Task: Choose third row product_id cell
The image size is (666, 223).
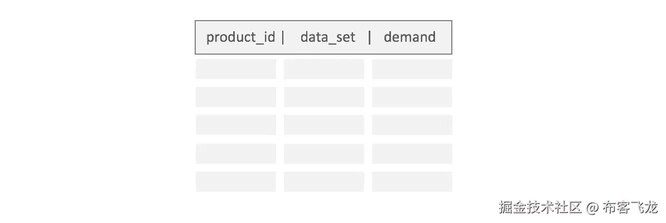Action: coord(235,125)
